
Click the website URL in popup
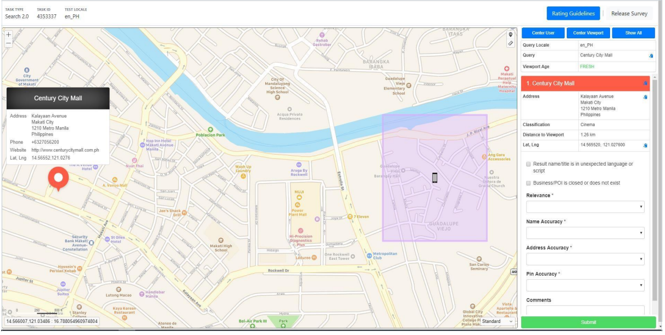[65, 150]
